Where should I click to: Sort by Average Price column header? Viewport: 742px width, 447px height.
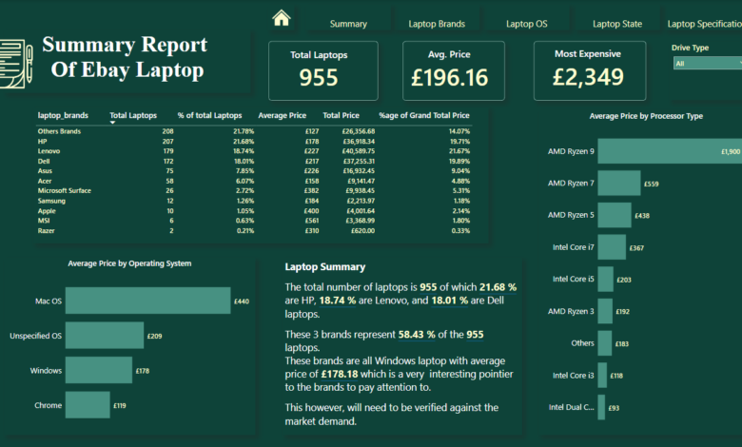(282, 115)
